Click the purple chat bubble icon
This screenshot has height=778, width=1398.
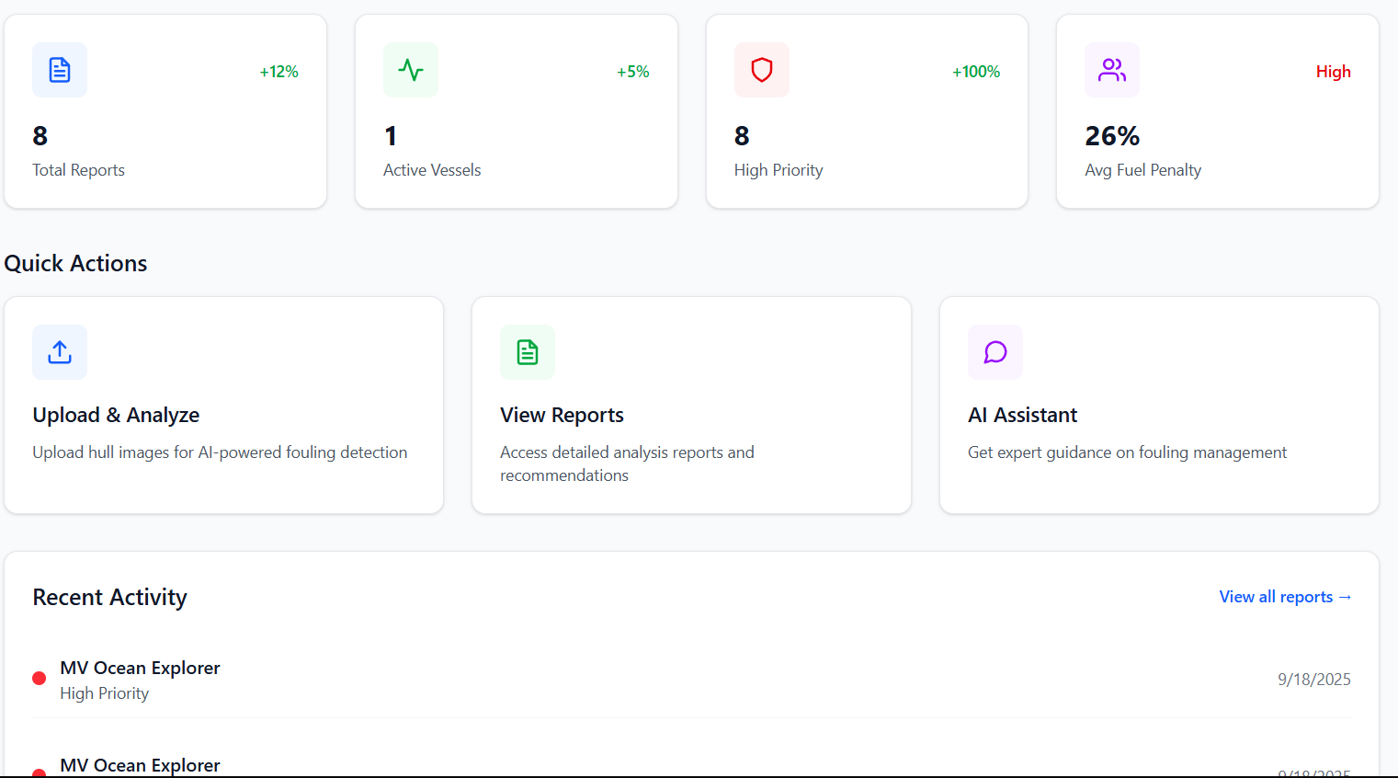point(995,352)
